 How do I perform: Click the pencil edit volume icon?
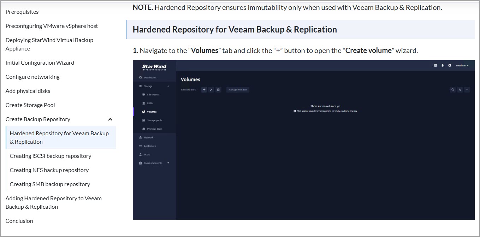coord(211,90)
